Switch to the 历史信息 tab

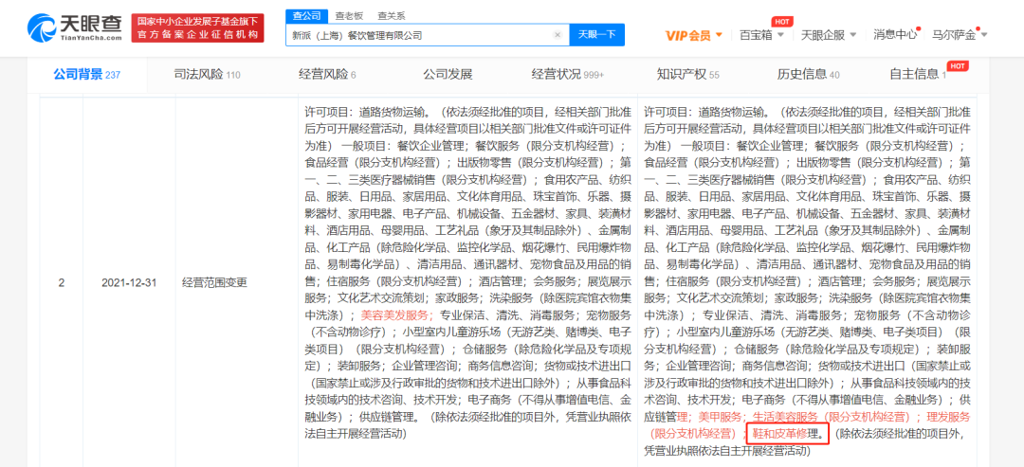808,74
